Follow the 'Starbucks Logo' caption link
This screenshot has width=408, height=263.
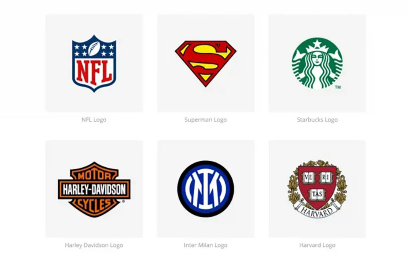[317, 120]
